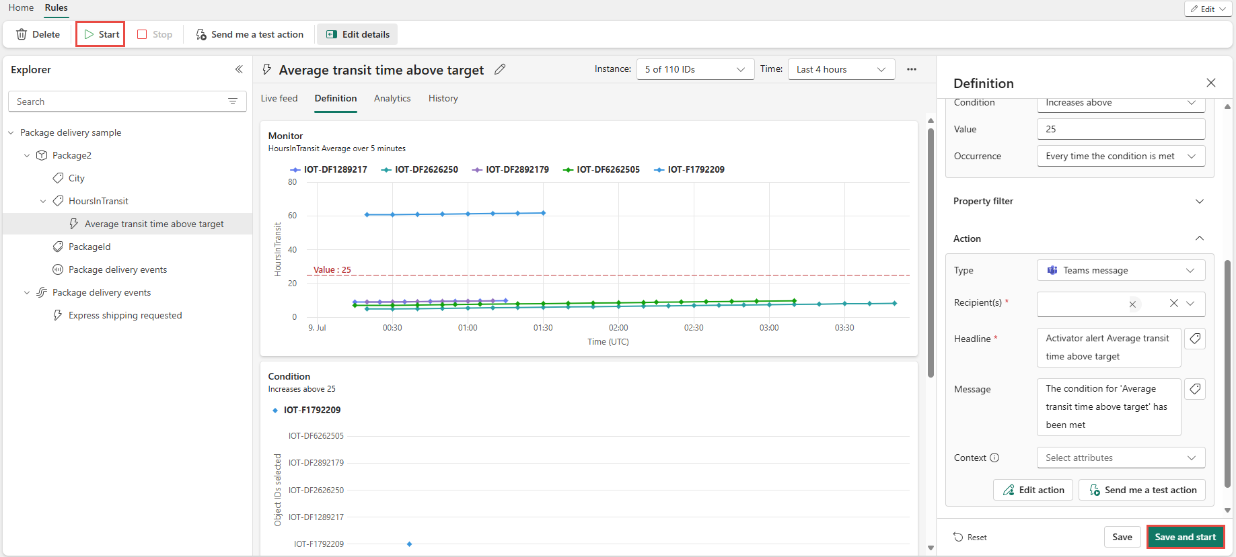Open the Occurrence dropdown
1236x557 pixels.
[1120, 156]
